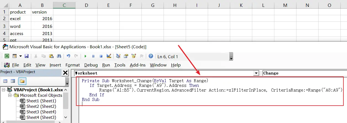Open the Insert object dropdown arrow
Viewport: 347px width, 123px height.
coord(20,56)
